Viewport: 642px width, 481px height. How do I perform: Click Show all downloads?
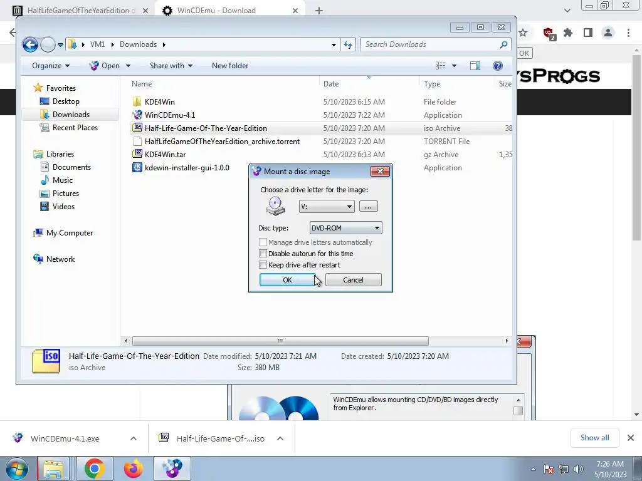(x=594, y=438)
